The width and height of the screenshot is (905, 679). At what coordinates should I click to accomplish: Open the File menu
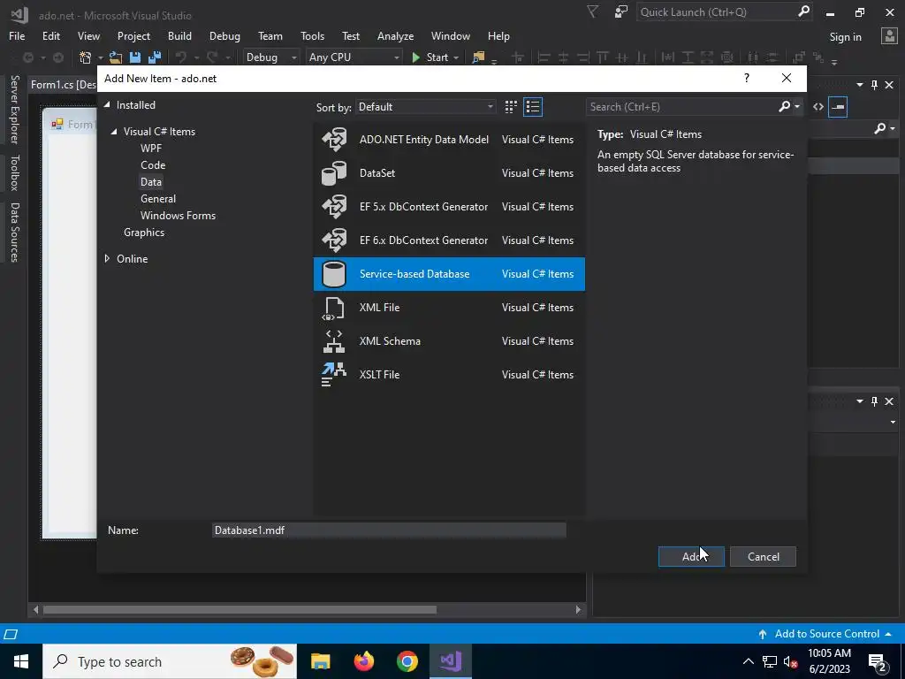[17, 35]
